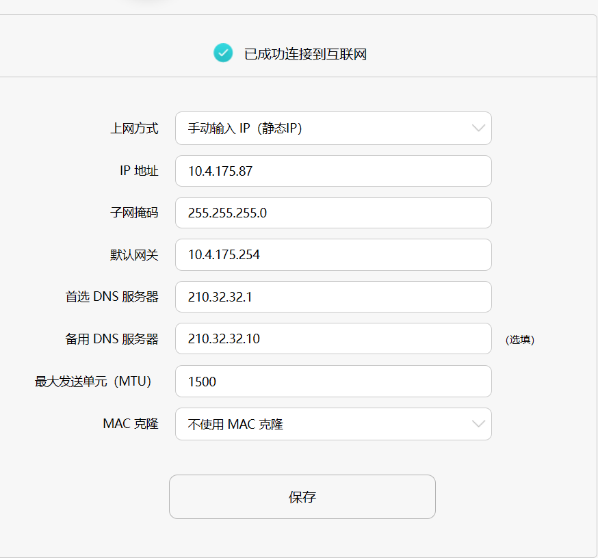Click the 备用 DNS 服务器 field
This screenshot has height=558, width=598.
pyautogui.click(x=333, y=338)
